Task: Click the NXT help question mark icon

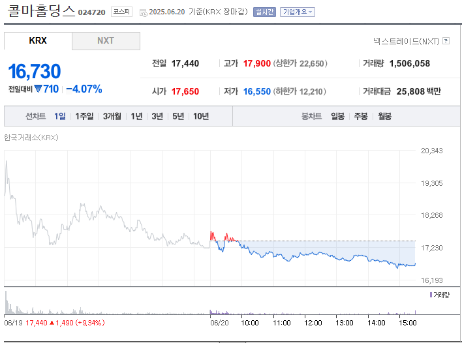Action: tap(446, 41)
